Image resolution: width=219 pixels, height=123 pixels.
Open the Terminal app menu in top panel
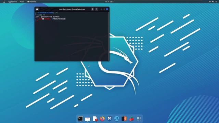tap(32, 2)
